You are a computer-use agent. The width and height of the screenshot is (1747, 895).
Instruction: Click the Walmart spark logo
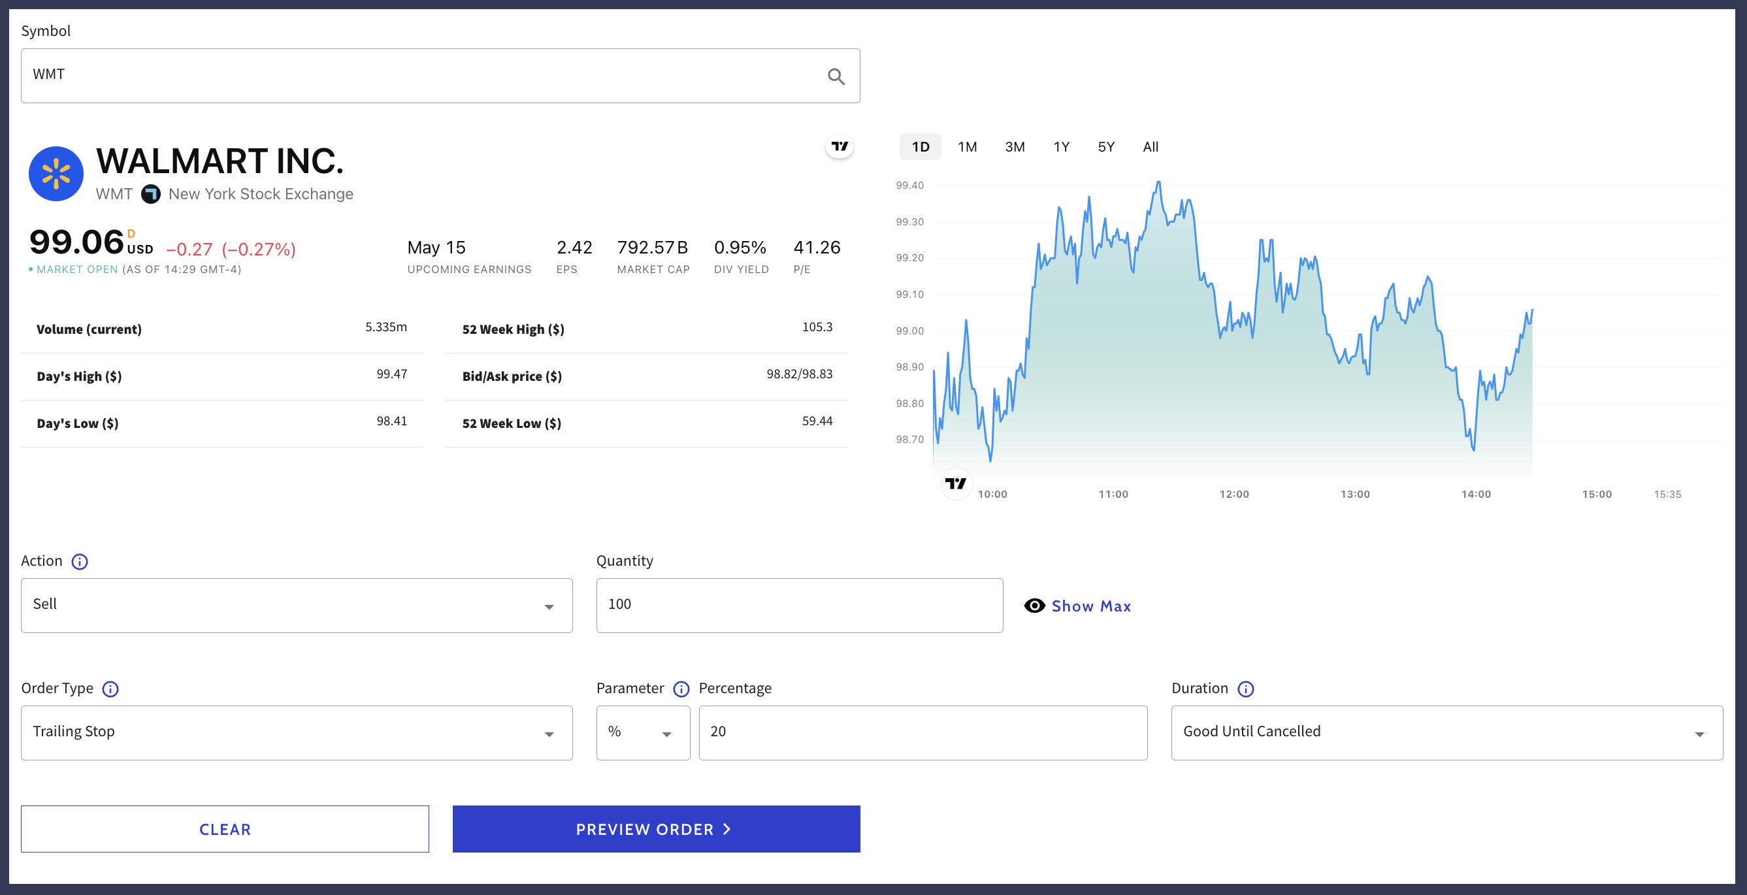pos(56,174)
